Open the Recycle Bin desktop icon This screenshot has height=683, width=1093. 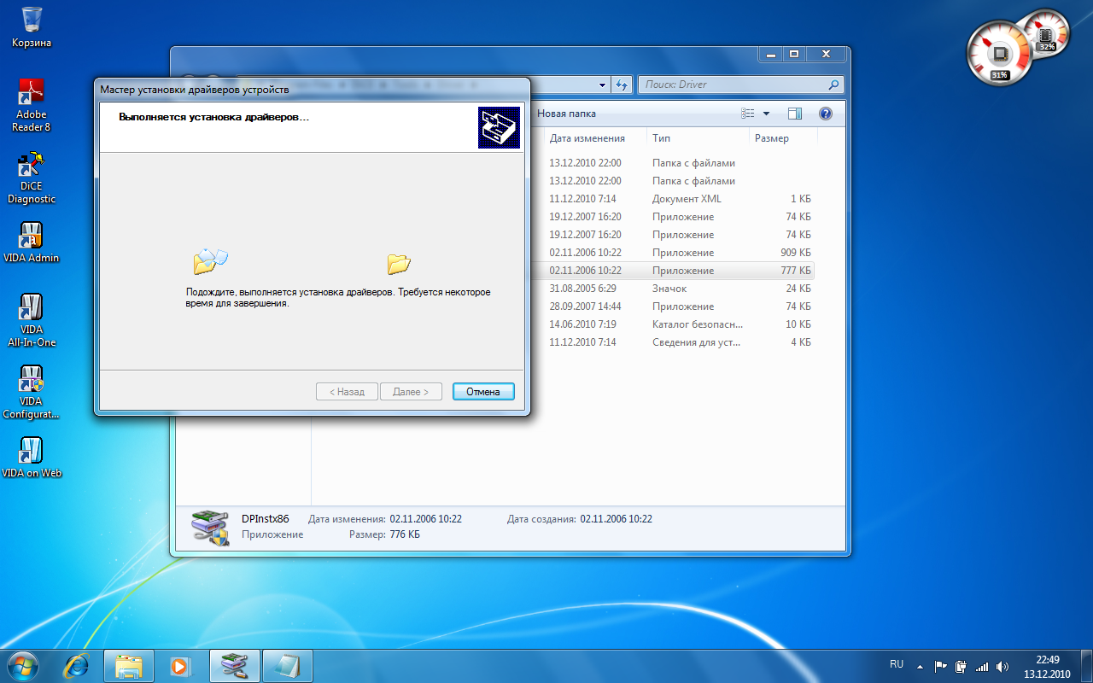(x=32, y=26)
